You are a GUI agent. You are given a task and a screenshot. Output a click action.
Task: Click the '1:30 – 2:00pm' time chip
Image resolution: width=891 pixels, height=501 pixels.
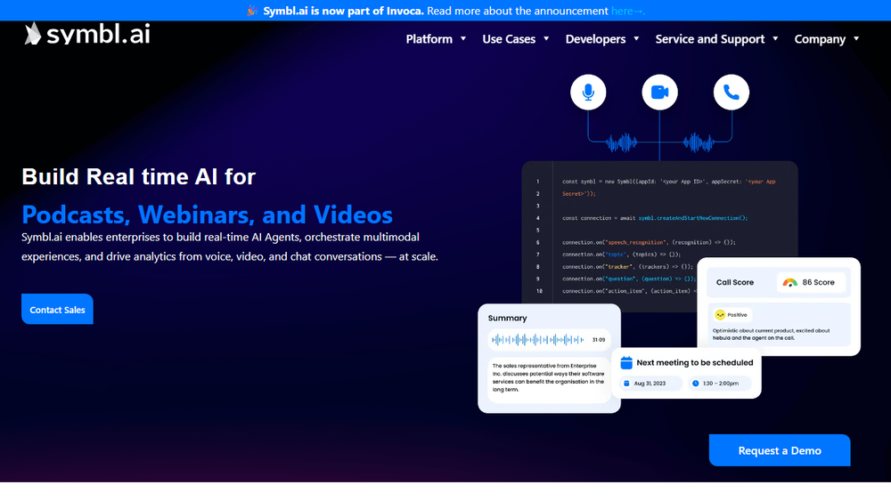tap(719, 384)
